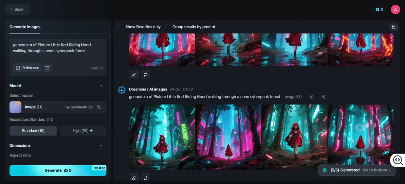Switch to the Generate images tab
This screenshot has height=184, width=405.
(x=25, y=27)
